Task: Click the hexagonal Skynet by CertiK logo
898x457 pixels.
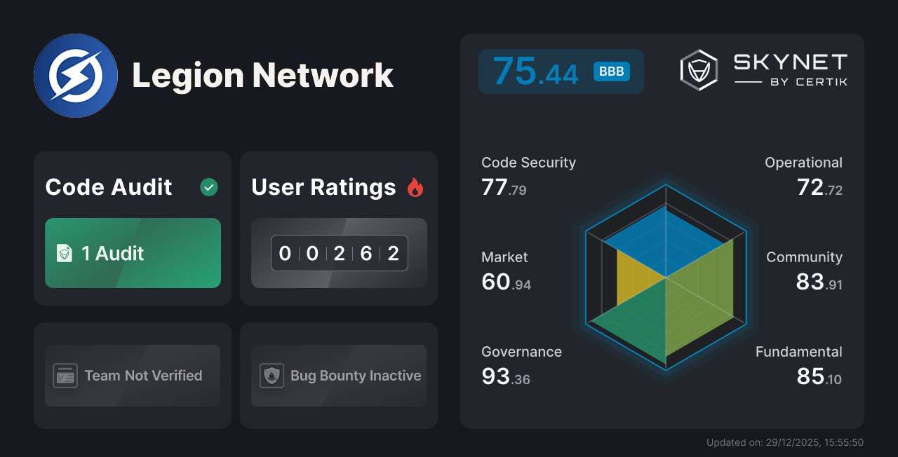Action: (x=698, y=69)
